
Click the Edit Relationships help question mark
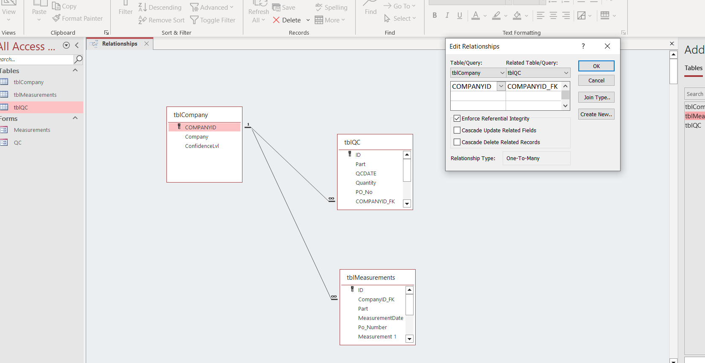(x=583, y=46)
